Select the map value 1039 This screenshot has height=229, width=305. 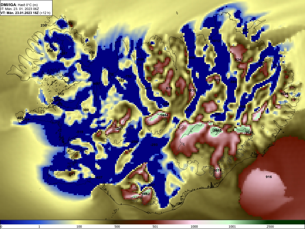pyautogui.click(x=192, y=90)
